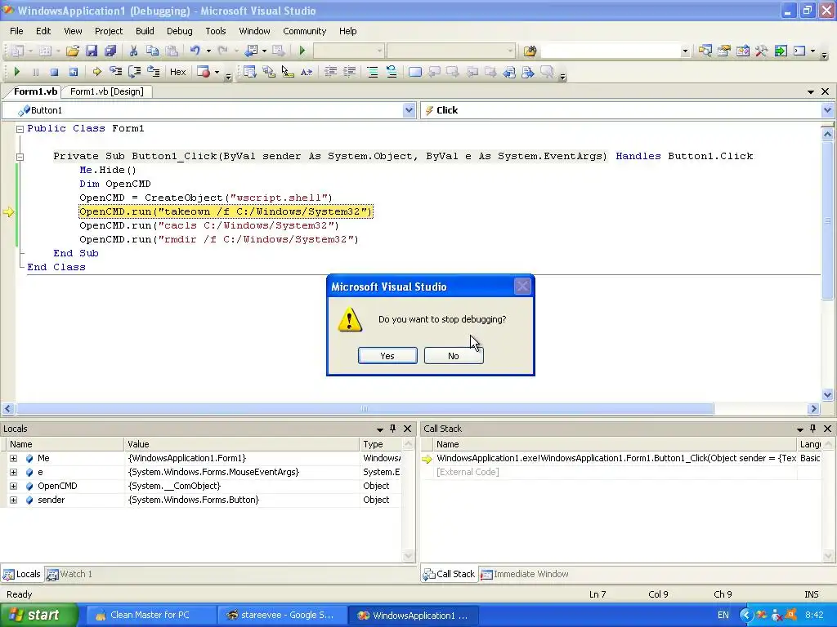Screen dimensions: 837x627
Task: Click No in the stop debugging dialog
Action: [x=454, y=356]
